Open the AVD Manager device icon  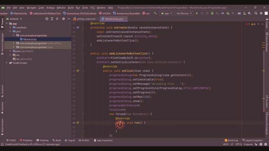point(244,13)
